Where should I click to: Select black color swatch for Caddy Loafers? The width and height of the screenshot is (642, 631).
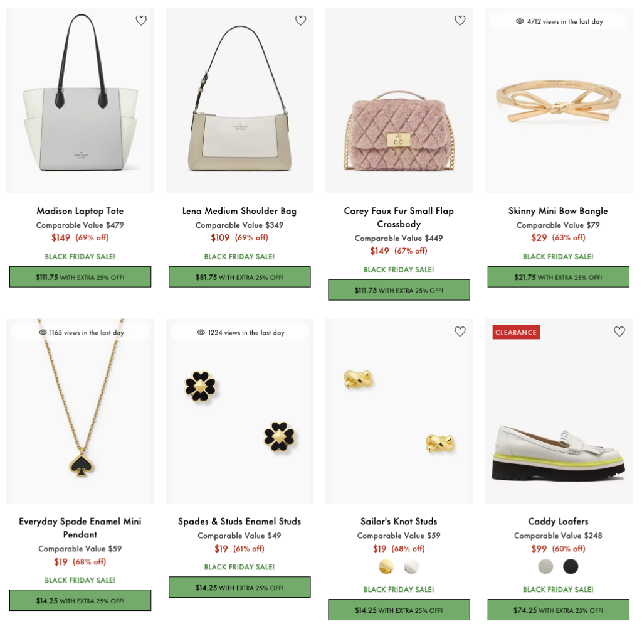[x=571, y=567]
